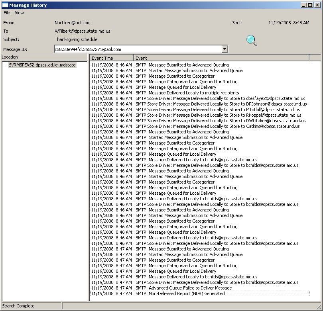
Task: Click inside the Message ID field
Action: click(138, 49)
